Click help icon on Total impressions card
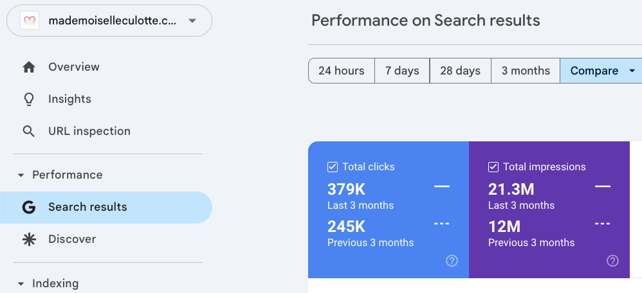The height and width of the screenshot is (293, 642). [613, 260]
